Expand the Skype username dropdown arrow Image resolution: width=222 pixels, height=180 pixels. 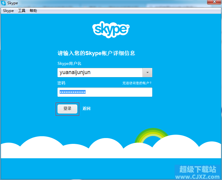147,73
